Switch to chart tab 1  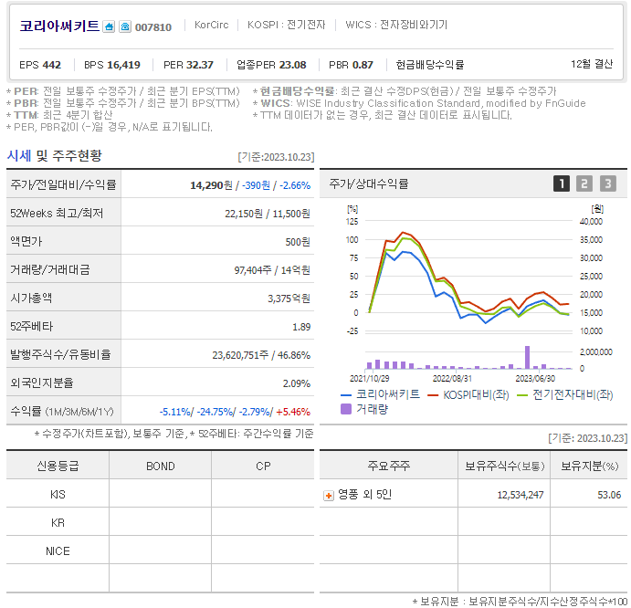562,183
